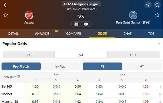Click the gift box icon
The image size is (163, 103).
tap(56, 31)
